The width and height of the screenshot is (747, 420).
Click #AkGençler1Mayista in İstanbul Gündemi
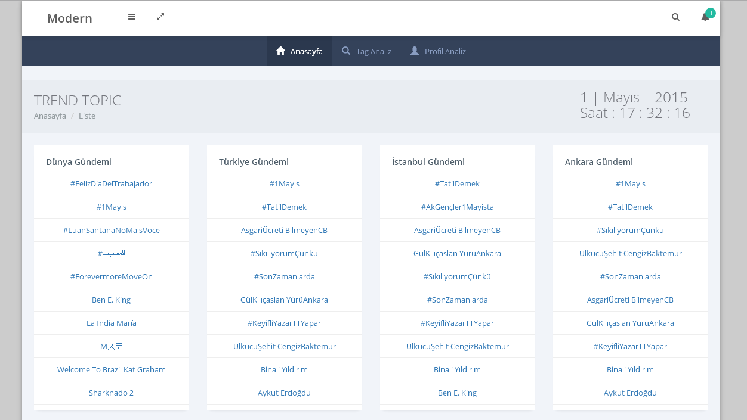tap(457, 207)
